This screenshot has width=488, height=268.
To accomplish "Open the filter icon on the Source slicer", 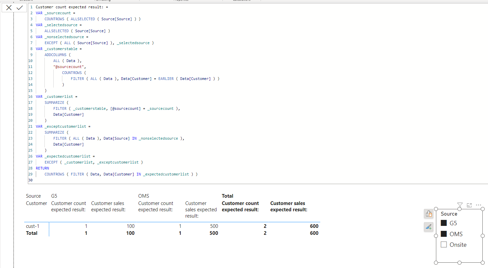I will tap(460, 205).
